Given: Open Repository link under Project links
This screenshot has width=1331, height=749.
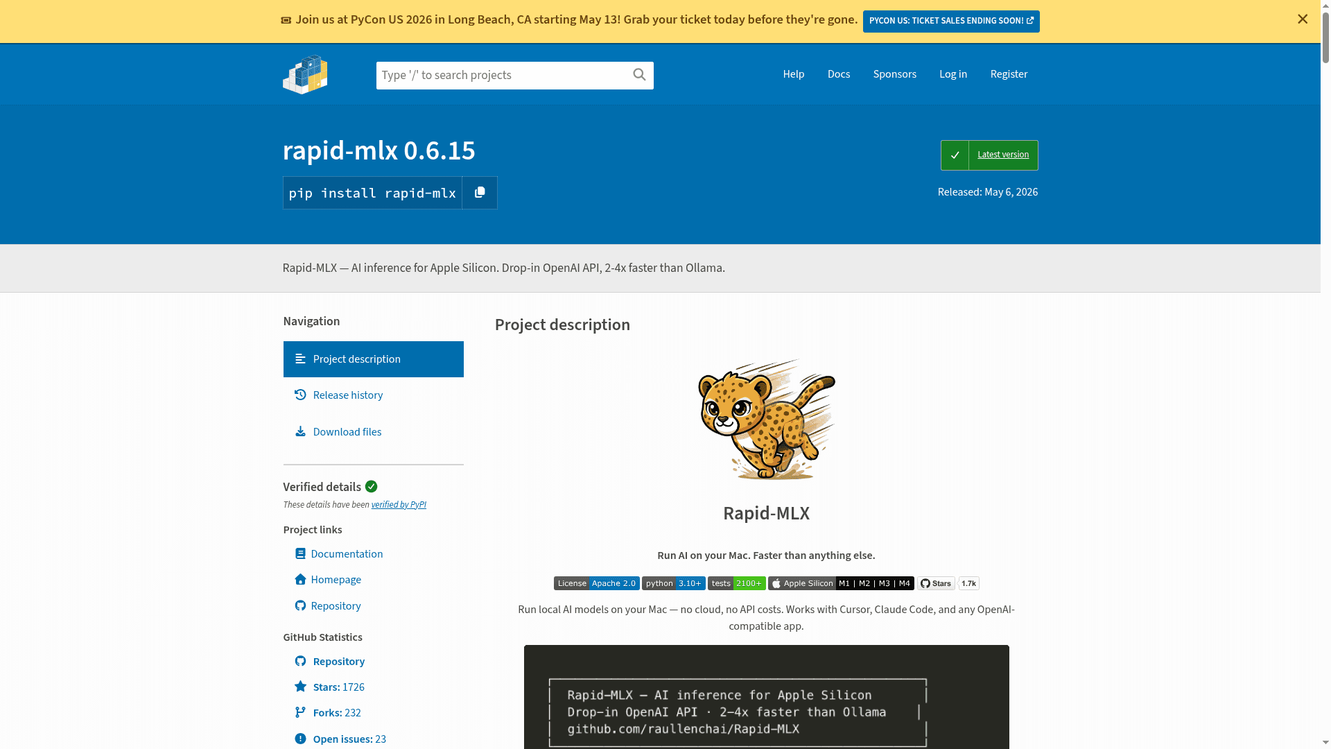Looking at the screenshot, I should [336, 605].
